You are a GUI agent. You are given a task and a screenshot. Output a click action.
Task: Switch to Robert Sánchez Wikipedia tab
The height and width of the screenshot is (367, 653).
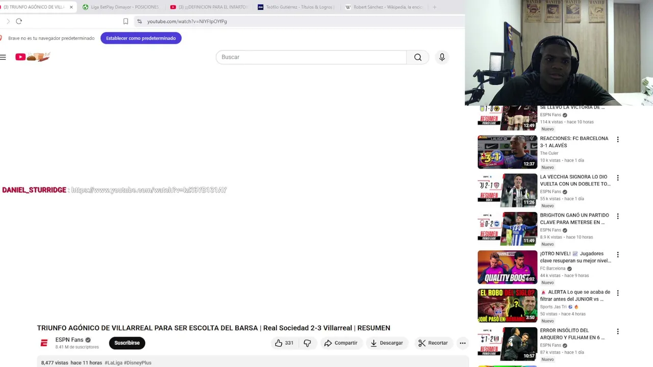coord(384,7)
